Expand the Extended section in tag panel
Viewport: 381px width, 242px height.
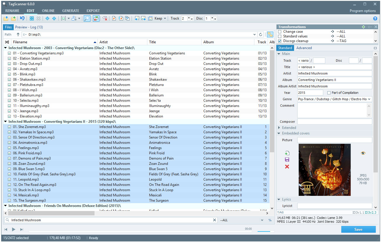(x=279, y=127)
